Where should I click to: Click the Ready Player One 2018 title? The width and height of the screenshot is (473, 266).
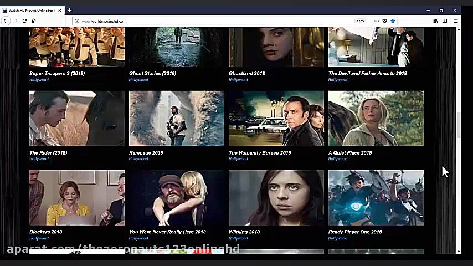click(x=355, y=232)
